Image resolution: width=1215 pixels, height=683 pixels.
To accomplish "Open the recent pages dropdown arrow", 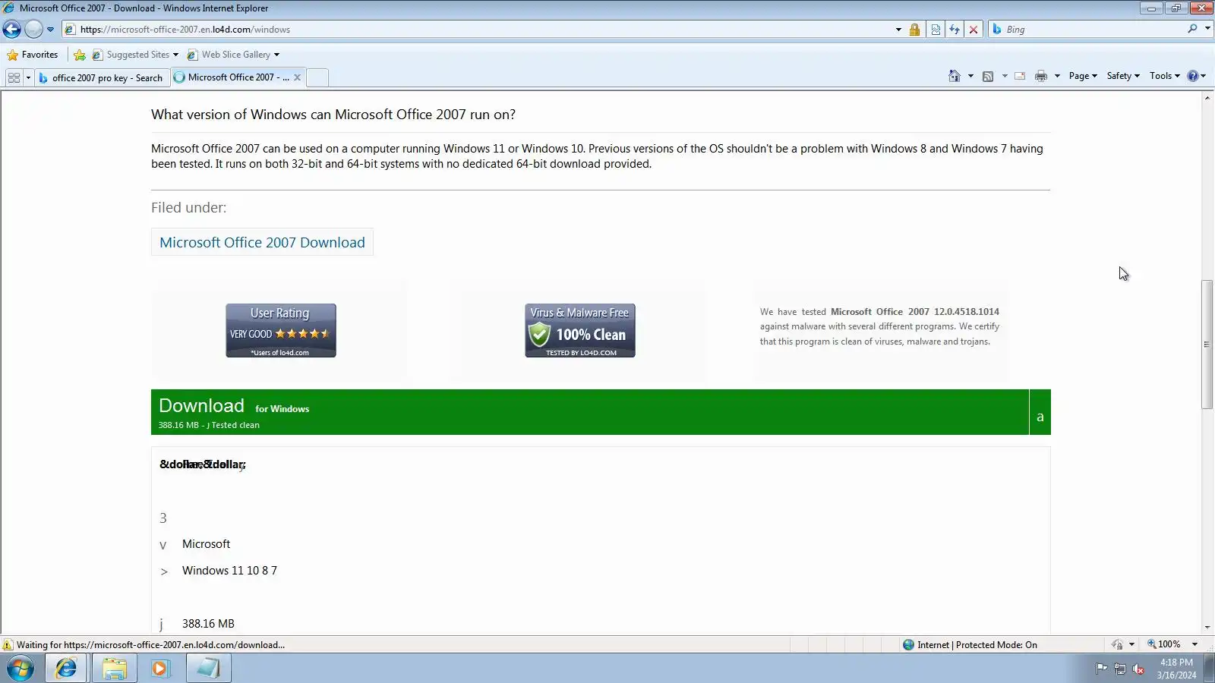I will click(x=50, y=30).
